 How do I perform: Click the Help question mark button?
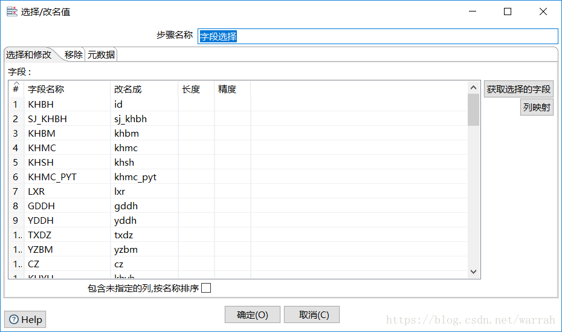coord(25,319)
